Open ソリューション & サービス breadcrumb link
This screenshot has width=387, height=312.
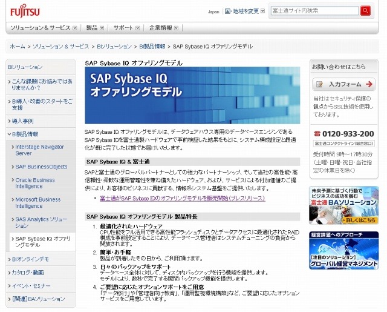[60, 46]
